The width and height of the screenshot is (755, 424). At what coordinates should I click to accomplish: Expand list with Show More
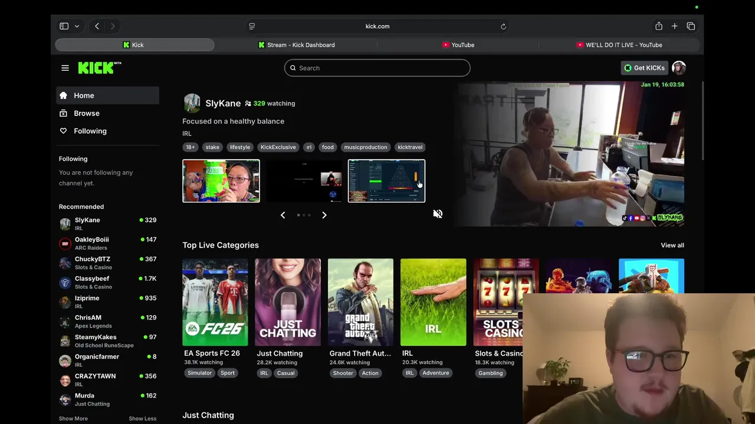click(x=73, y=418)
